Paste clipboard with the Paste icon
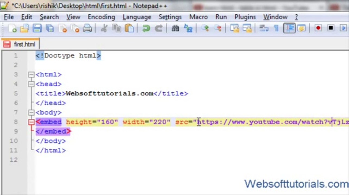Image resolution: width=349 pixels, height=195 pixels. click(129, 28)
